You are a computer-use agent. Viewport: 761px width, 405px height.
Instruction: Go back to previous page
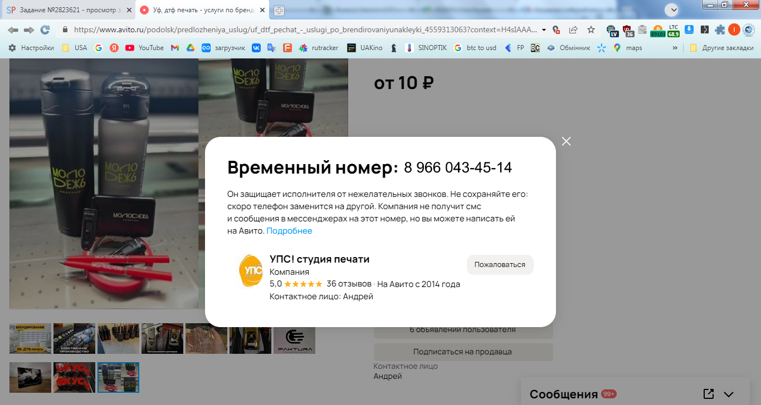point(13,29)
